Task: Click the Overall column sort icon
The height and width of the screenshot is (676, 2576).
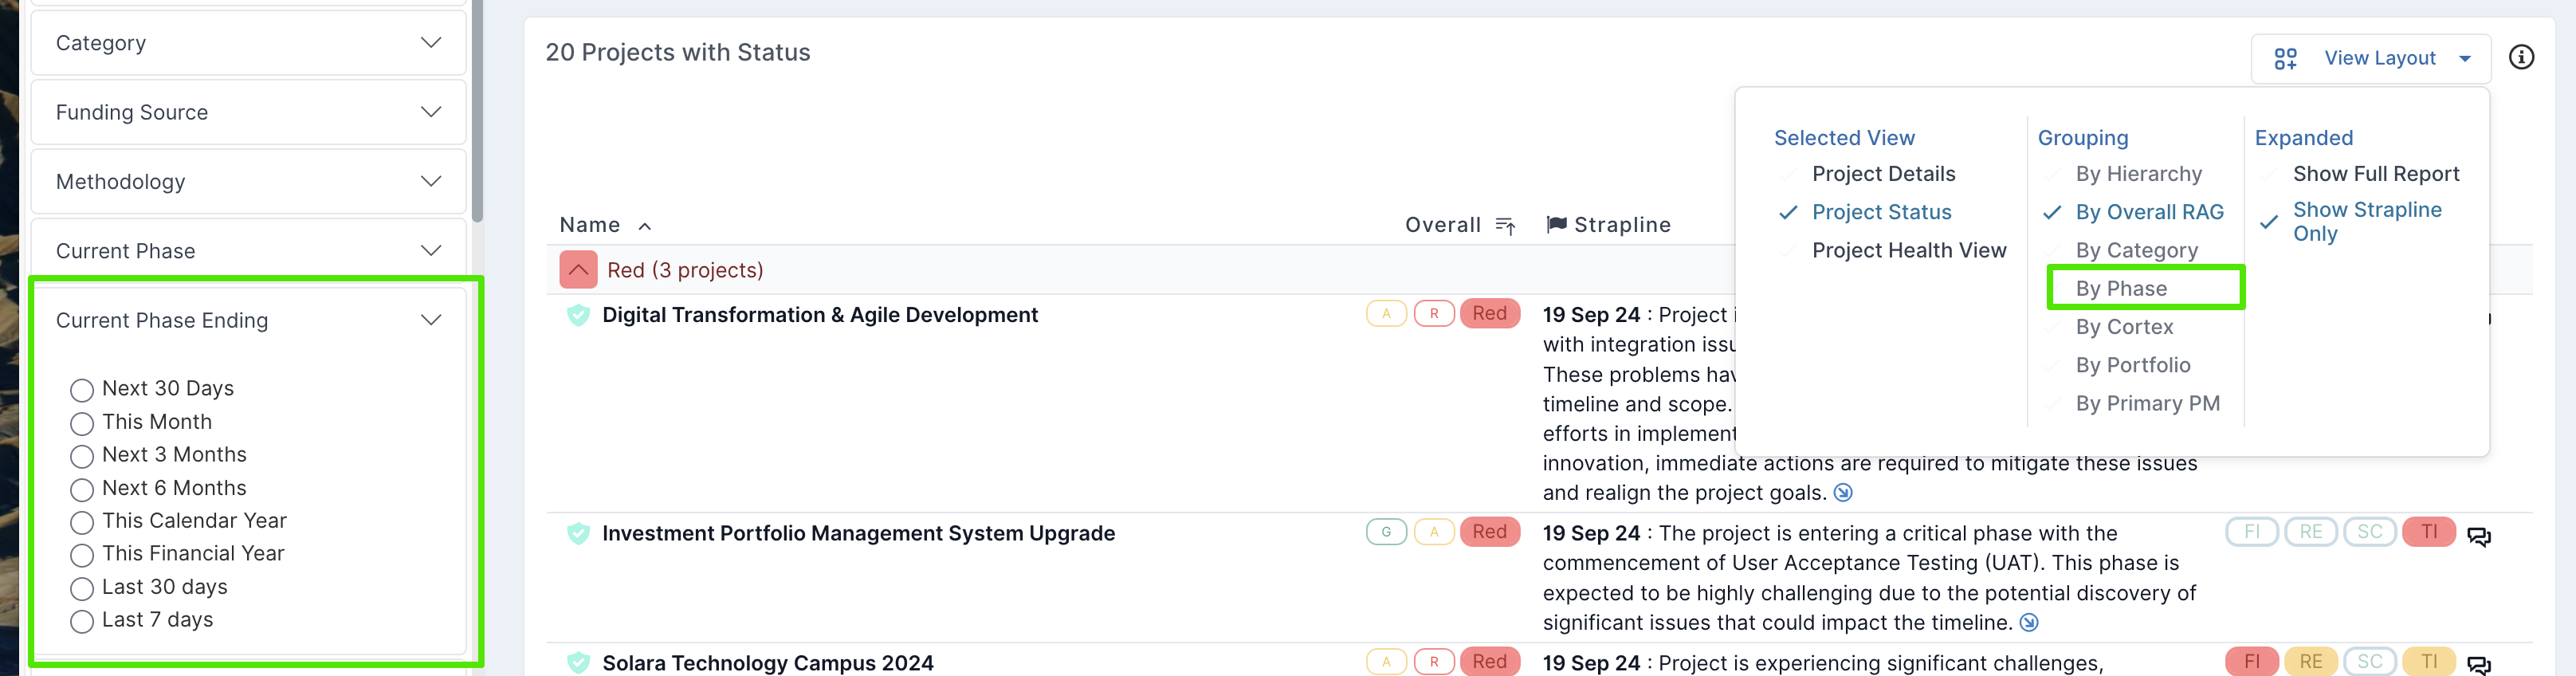Action: click(1505, 226)
